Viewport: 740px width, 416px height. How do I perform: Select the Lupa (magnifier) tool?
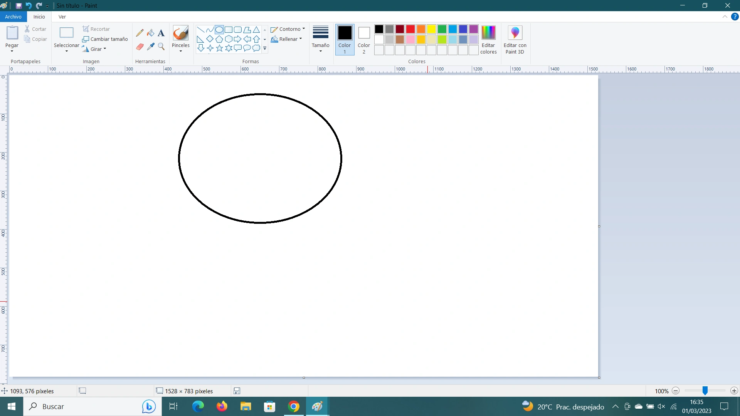(x=161, y=47)
